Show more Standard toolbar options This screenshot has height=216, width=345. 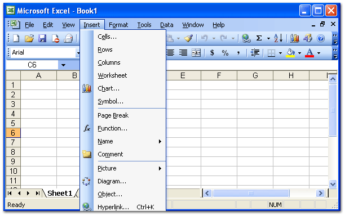click(335, 38)
